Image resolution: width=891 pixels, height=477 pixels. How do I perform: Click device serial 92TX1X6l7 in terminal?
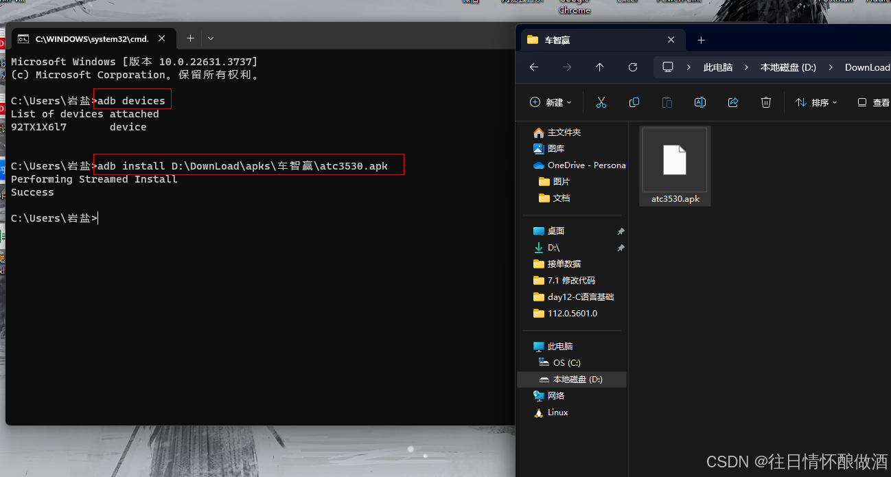tap(38, 127)
